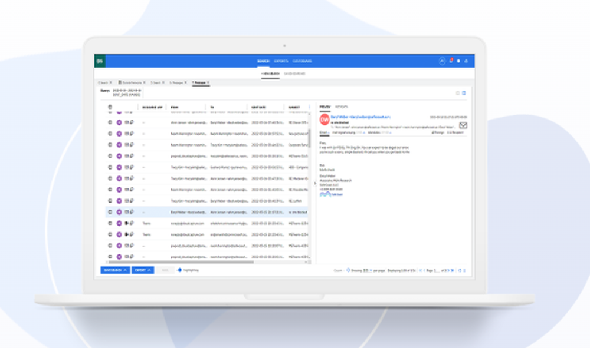The image size is (590, 348).
Task: Sort by the To column header
Action: (x=212, y=107)
